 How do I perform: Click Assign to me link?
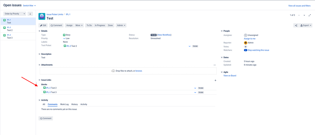pyautogui.click(x=250, y=39)
